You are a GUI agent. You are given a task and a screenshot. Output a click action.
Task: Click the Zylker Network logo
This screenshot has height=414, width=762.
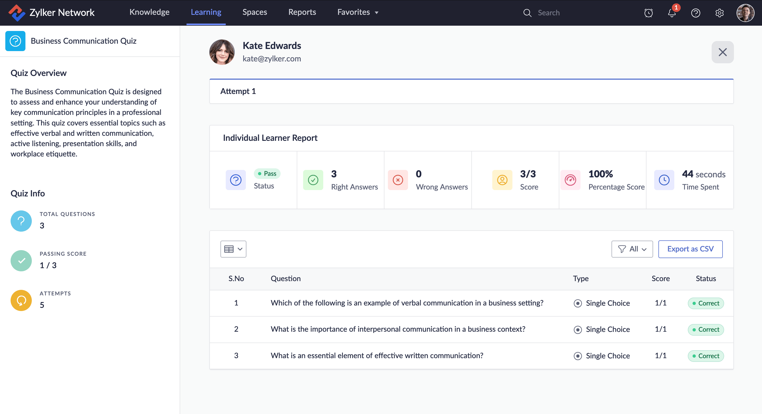17,12
